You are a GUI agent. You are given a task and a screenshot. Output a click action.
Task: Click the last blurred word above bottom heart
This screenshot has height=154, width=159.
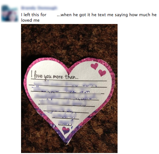[x=66, y=123]
